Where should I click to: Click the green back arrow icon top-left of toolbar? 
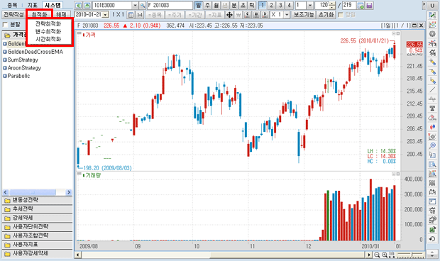(x=79, y=5)
